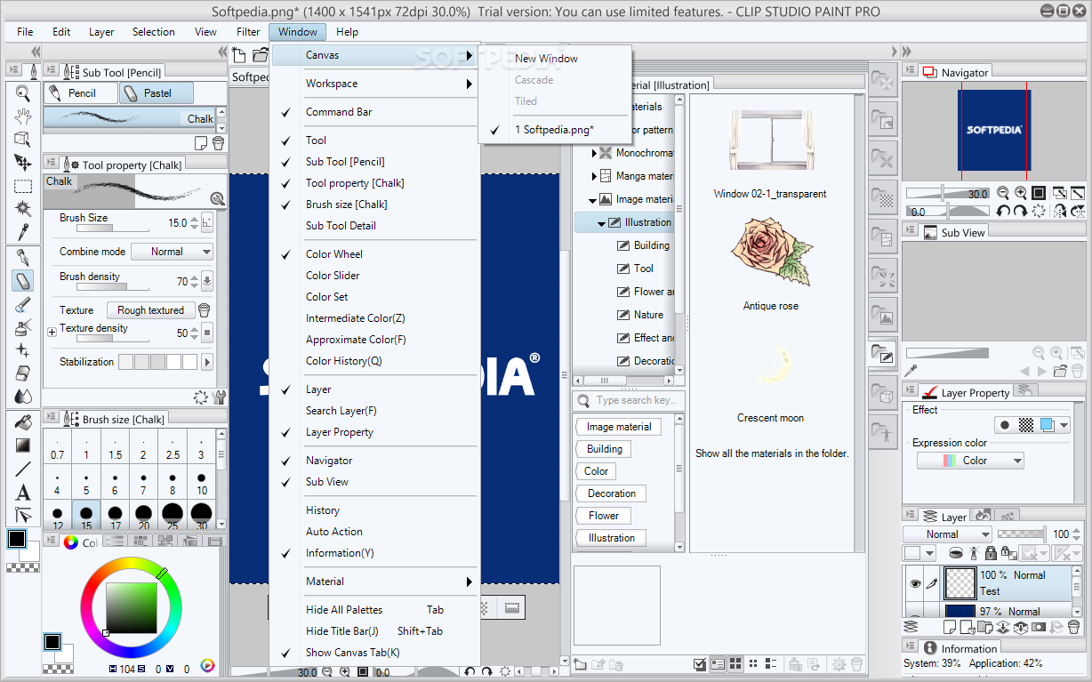Select the Brush tool

pyautogui.click(x=23, y=305)
